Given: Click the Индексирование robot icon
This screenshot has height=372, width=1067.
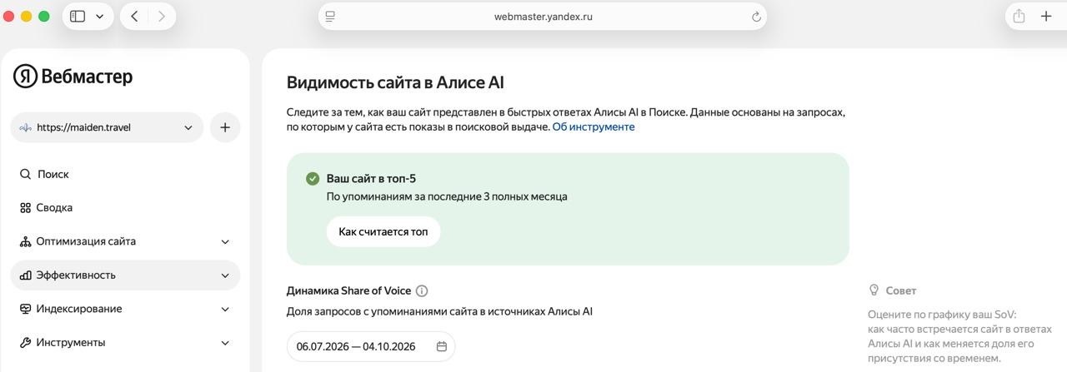Looking at the screenshot, I should (x=25, y=309).
